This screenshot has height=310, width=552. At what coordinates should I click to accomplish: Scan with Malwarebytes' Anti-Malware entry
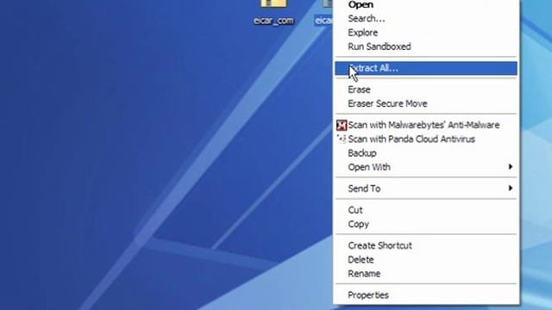coord(425,125)
